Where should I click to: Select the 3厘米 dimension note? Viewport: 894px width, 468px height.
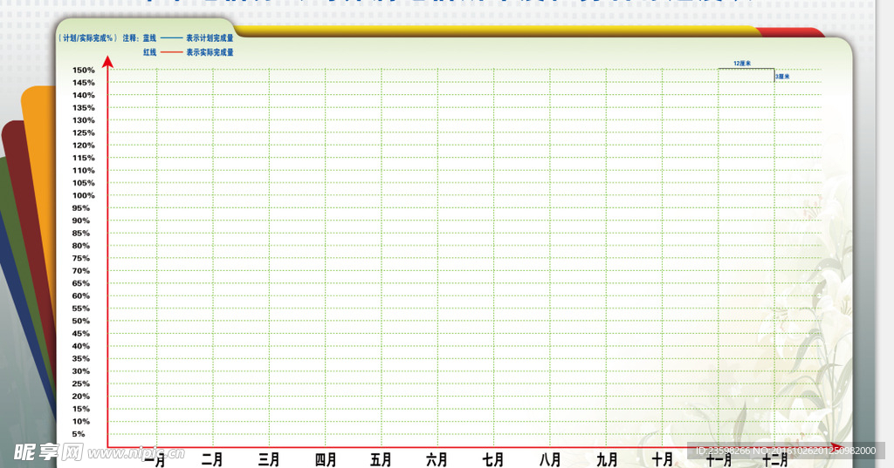tap(782, 77)
